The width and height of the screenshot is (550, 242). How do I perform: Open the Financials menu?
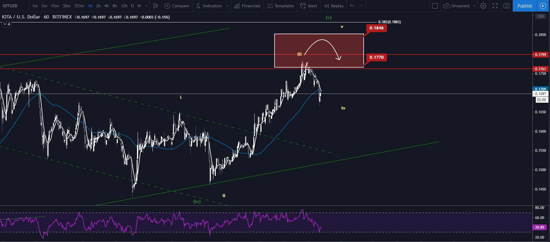click(x=247, y=6)
